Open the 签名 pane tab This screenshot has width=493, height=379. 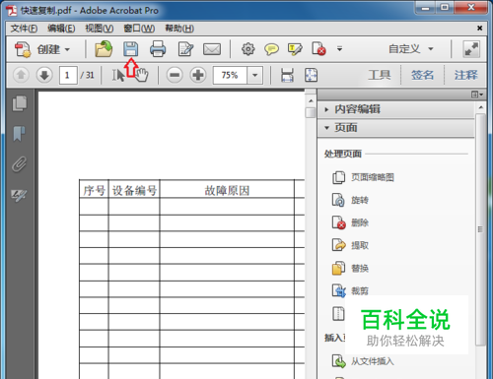pyautogui.click(x=422, y=75)
